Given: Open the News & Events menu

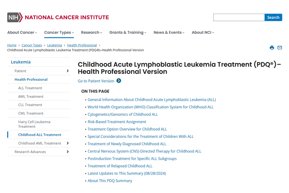Looking at the screenshot, I should pos(169,32).
